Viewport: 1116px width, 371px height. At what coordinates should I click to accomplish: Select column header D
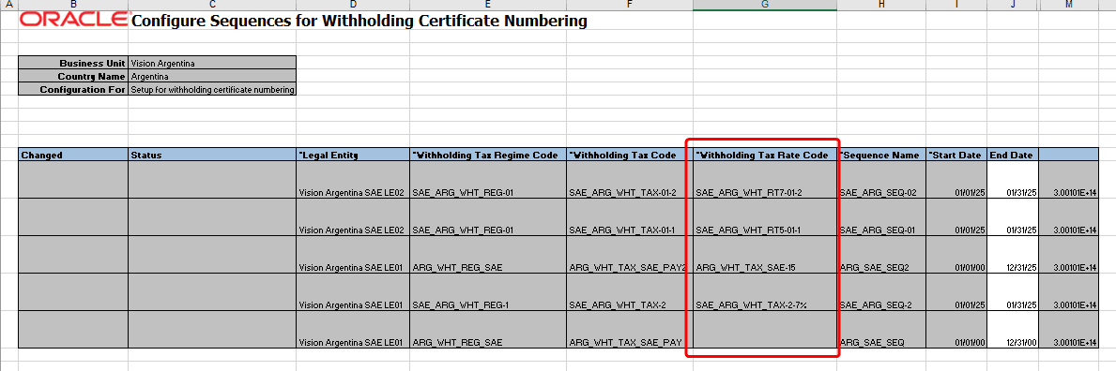coord(353,5)
